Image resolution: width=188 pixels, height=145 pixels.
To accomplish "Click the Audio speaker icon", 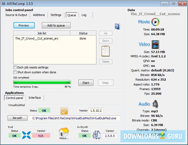I will (155, 104).
